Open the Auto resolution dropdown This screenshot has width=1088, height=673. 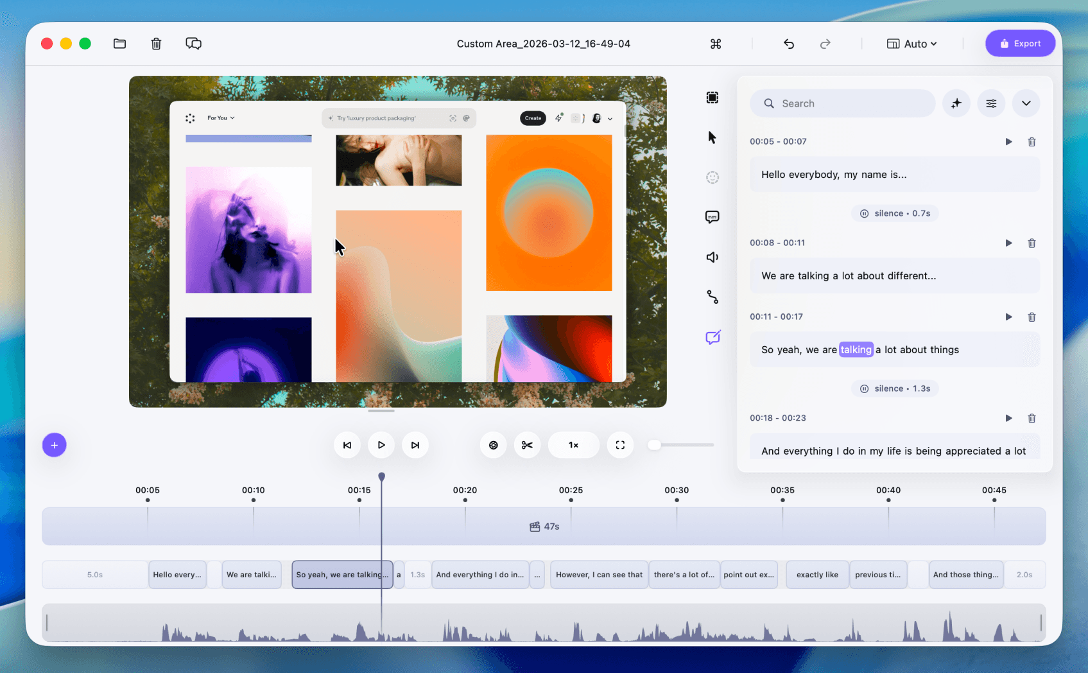tap(912, 43)
